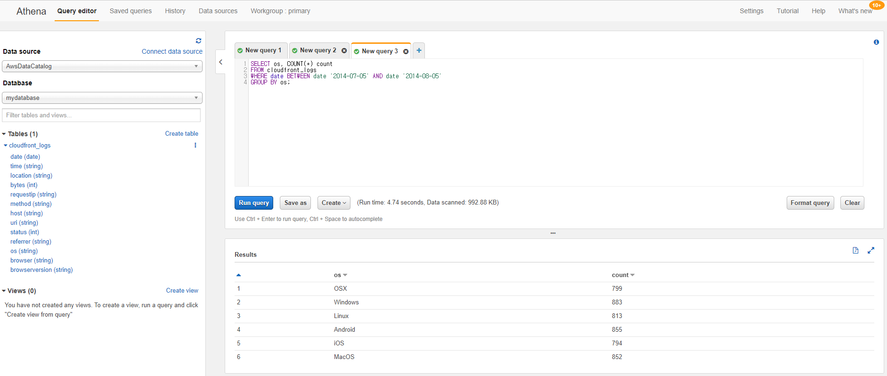Click the Android result cell

point(344,330)
